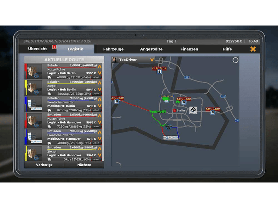Move the mobilCONTI Hannover unloading stop down

pyautogui.click(x=100, y=139)
